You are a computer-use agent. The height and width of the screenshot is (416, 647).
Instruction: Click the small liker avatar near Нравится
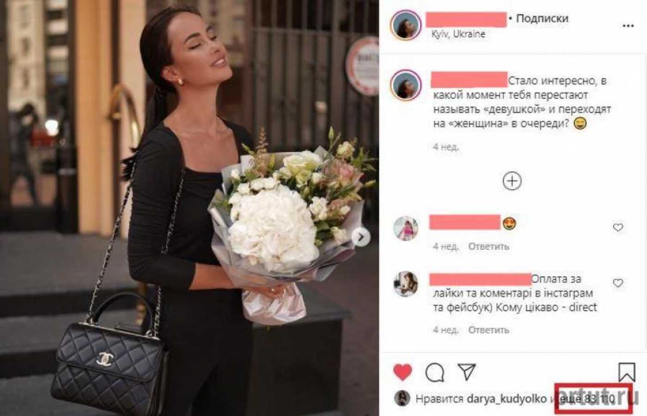pyautogui.click(x=402, y=398)
